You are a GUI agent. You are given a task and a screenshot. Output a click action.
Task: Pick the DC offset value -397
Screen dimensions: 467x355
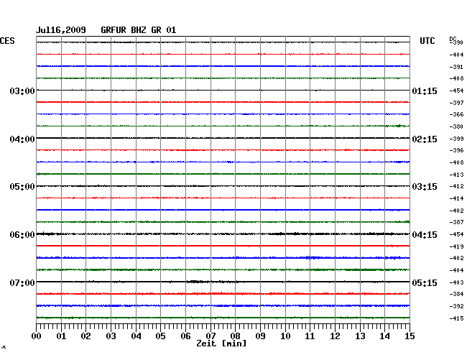[456, 103]
